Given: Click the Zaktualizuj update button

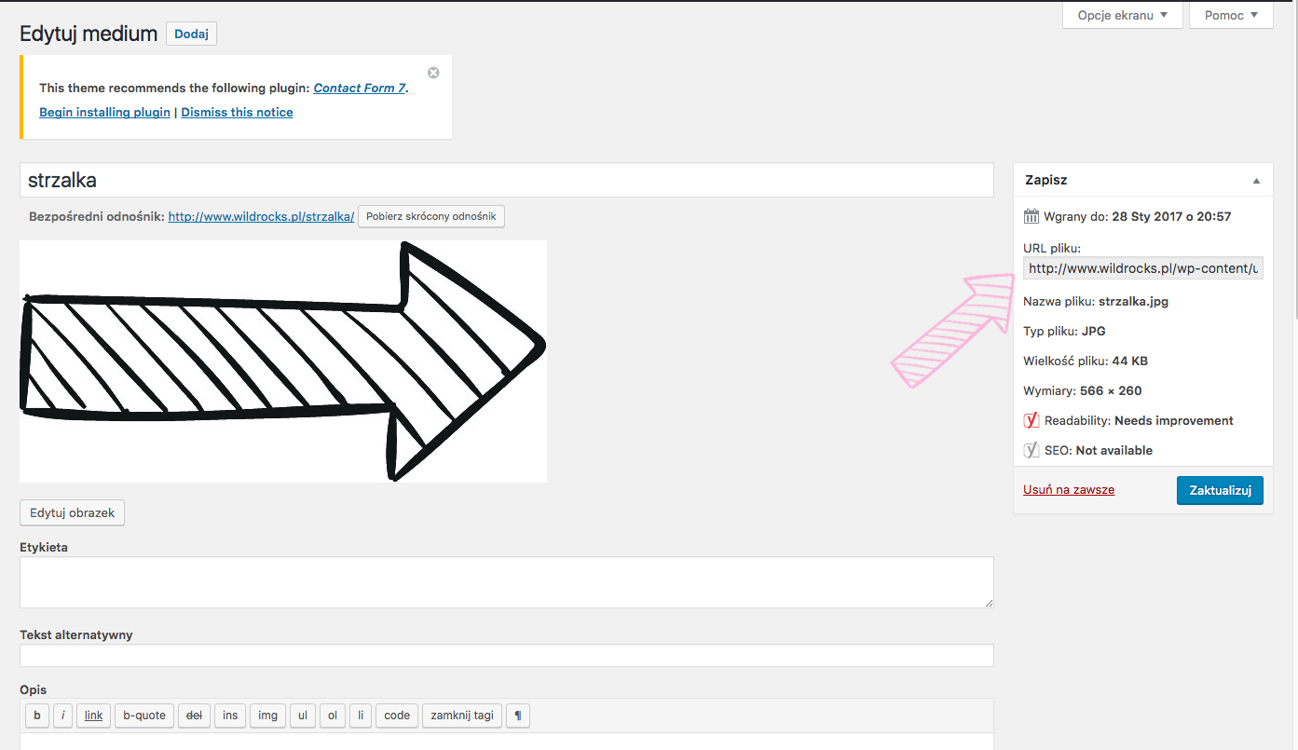Looking at the screenshot, I should 1219,490.
